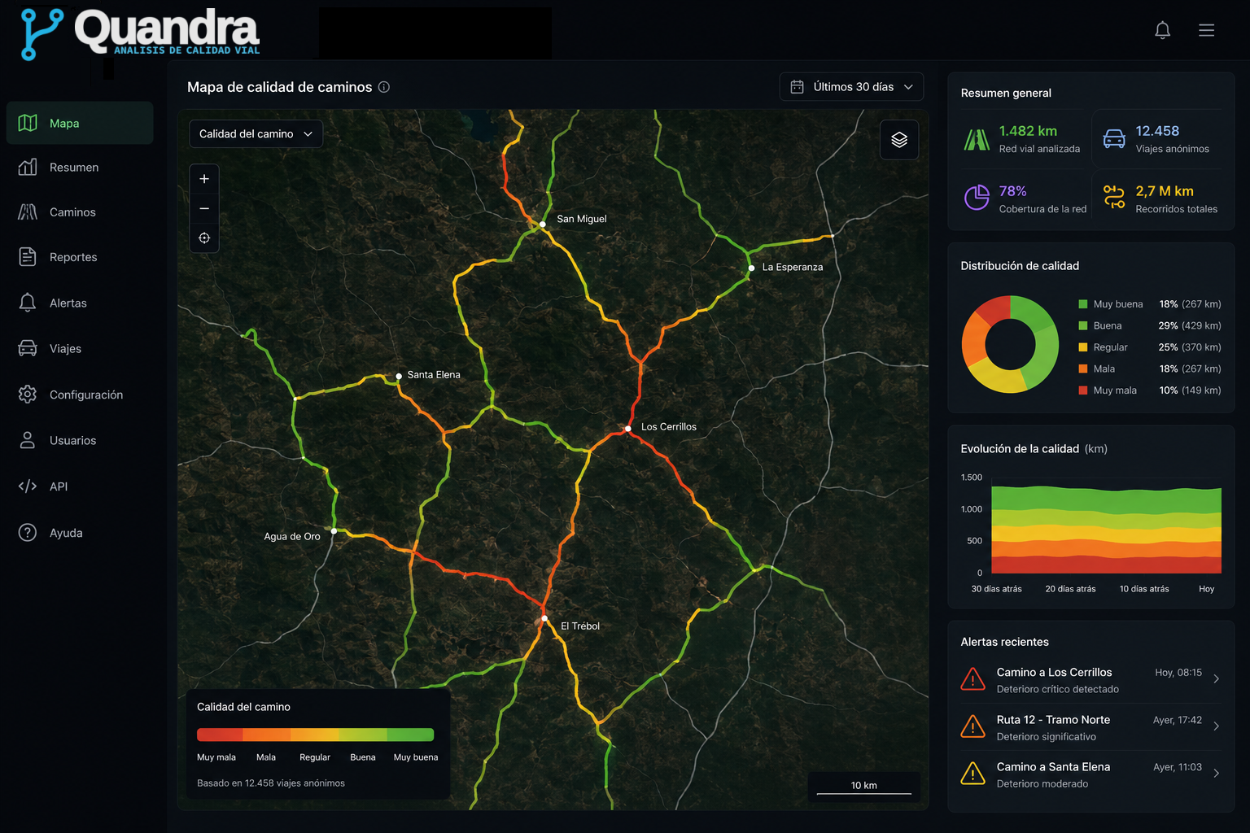Click the San Miguel map marker
The height and width of the screenshot is (833, 1250).
coord(543,224)
